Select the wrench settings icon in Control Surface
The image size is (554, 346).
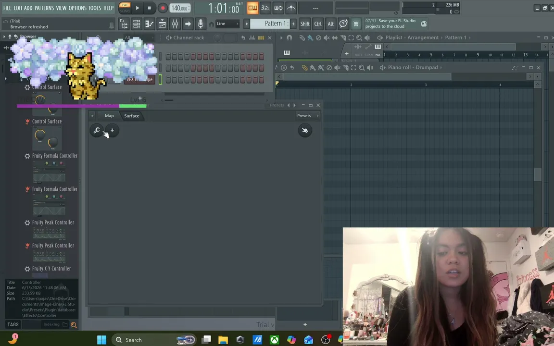click(x=97, y=130)
